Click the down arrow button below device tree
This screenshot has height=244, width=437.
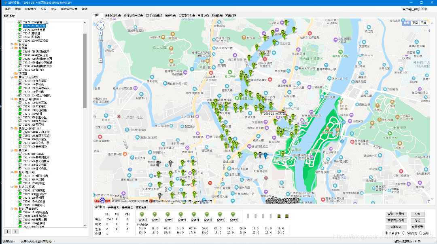15,231
